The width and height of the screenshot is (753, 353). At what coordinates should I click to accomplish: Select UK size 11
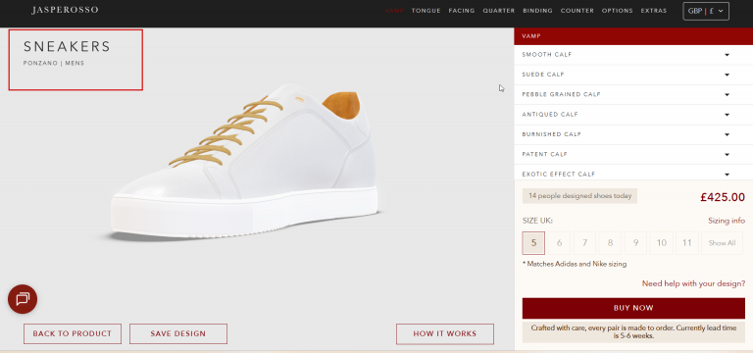[686, 243]
